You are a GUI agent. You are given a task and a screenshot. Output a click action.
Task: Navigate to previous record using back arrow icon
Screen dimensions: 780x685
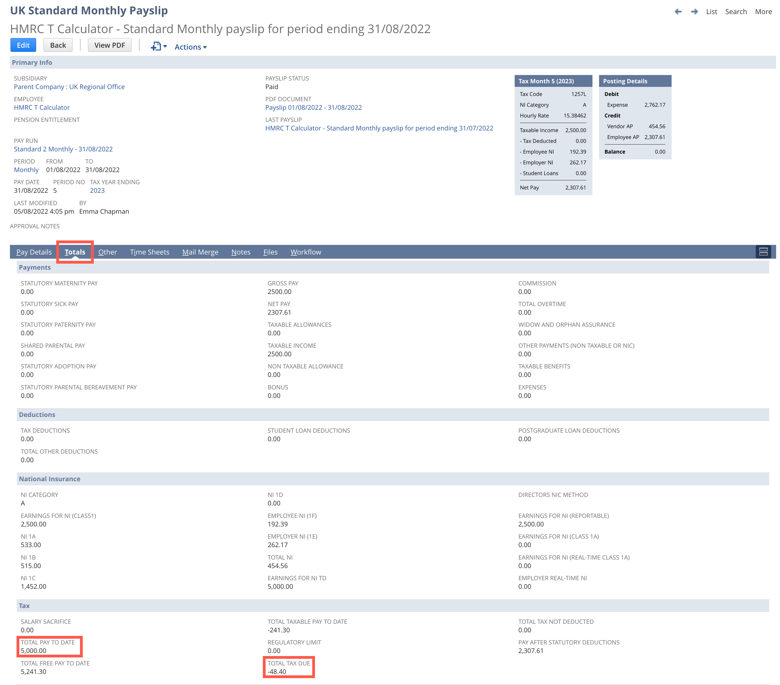pos(678,12)
